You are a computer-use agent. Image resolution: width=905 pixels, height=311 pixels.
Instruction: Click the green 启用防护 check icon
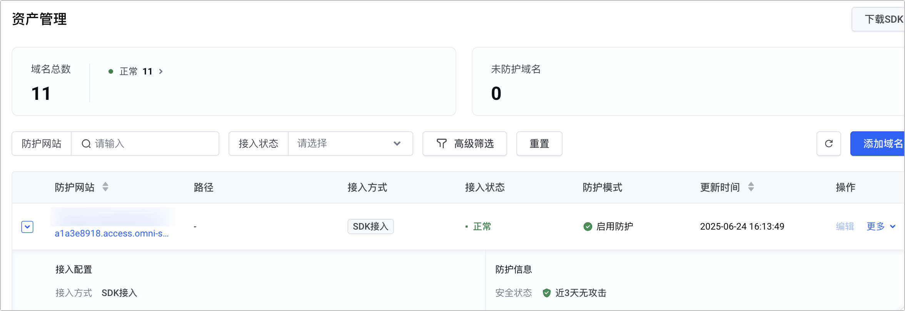[588, 227]
